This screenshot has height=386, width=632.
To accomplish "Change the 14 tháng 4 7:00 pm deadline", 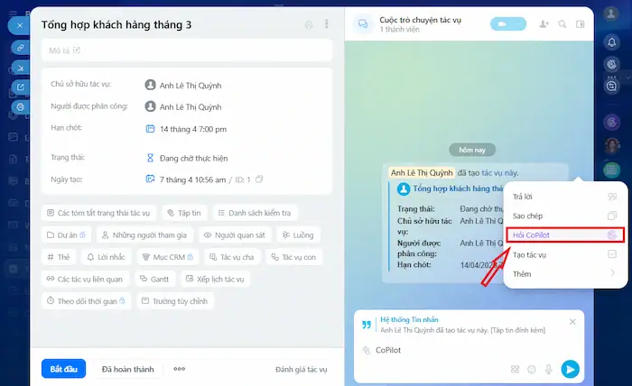I will [x=193, y=129].
